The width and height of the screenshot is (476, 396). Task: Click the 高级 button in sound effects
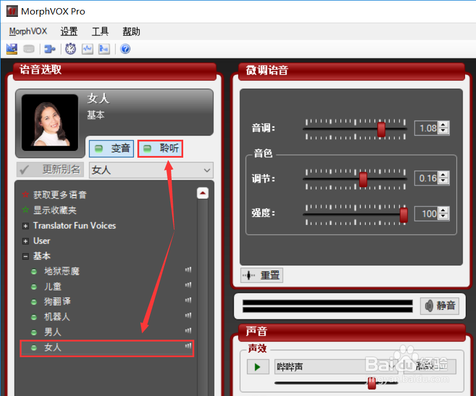[430, 366]
